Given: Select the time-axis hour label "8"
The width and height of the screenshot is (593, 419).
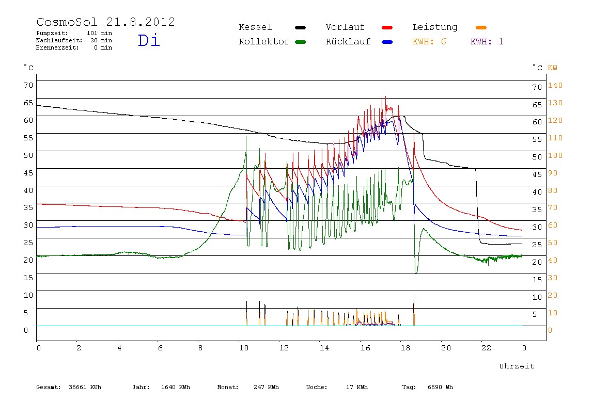Looking at the screenshot, I should 200,348.
